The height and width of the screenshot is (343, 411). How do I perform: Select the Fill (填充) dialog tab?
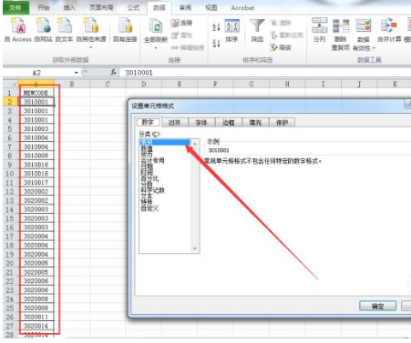click(x=255, y=123)
